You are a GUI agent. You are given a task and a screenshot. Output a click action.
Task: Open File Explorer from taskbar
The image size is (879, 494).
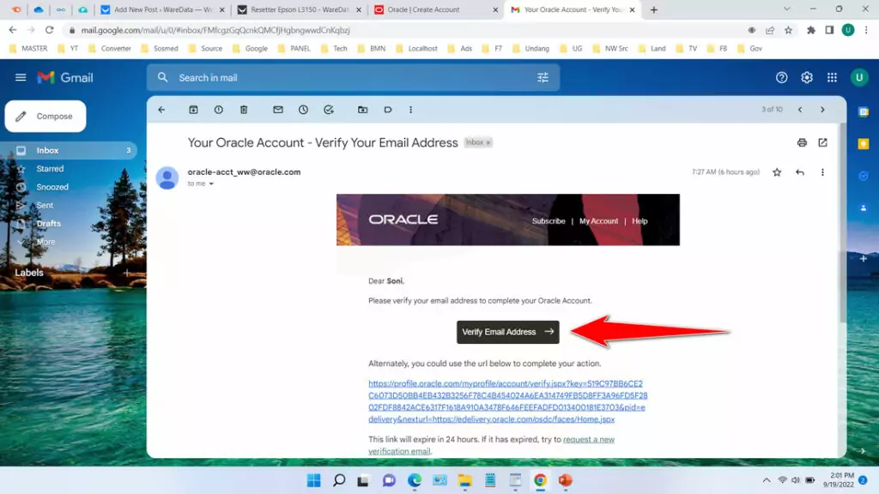coord(464,480)
